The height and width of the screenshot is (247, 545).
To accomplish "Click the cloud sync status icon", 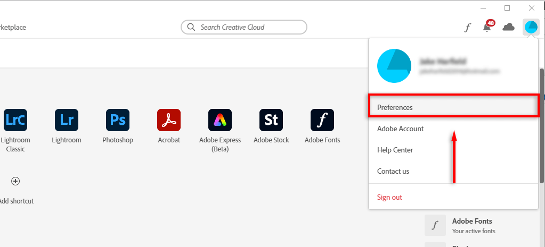I will pos(508,27).
